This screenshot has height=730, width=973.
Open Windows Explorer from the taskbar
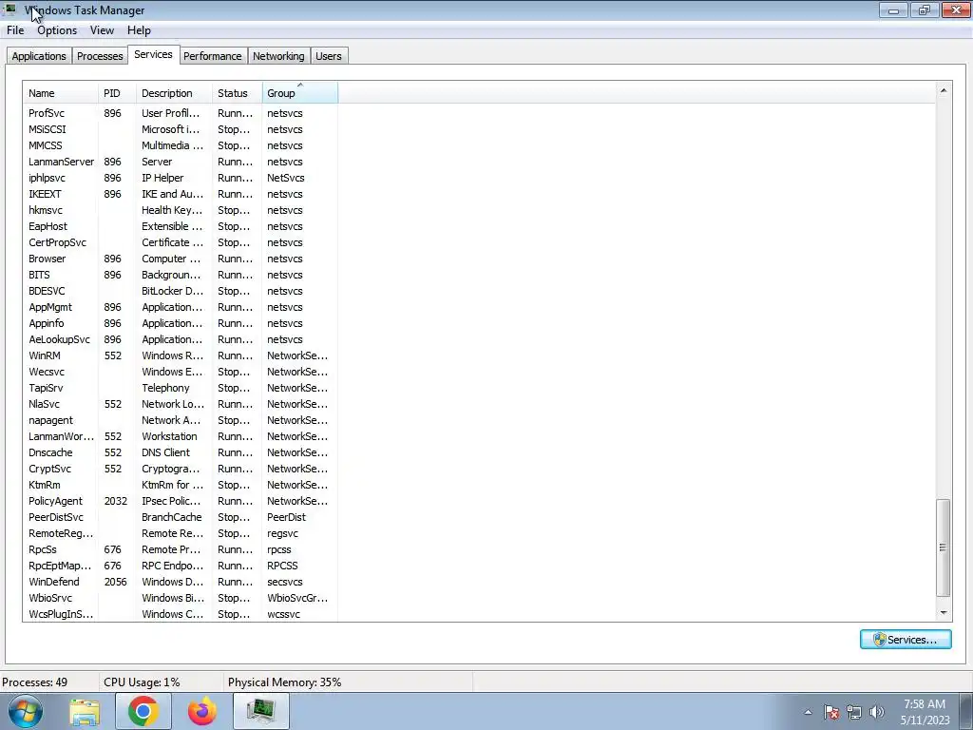[85, 712]
